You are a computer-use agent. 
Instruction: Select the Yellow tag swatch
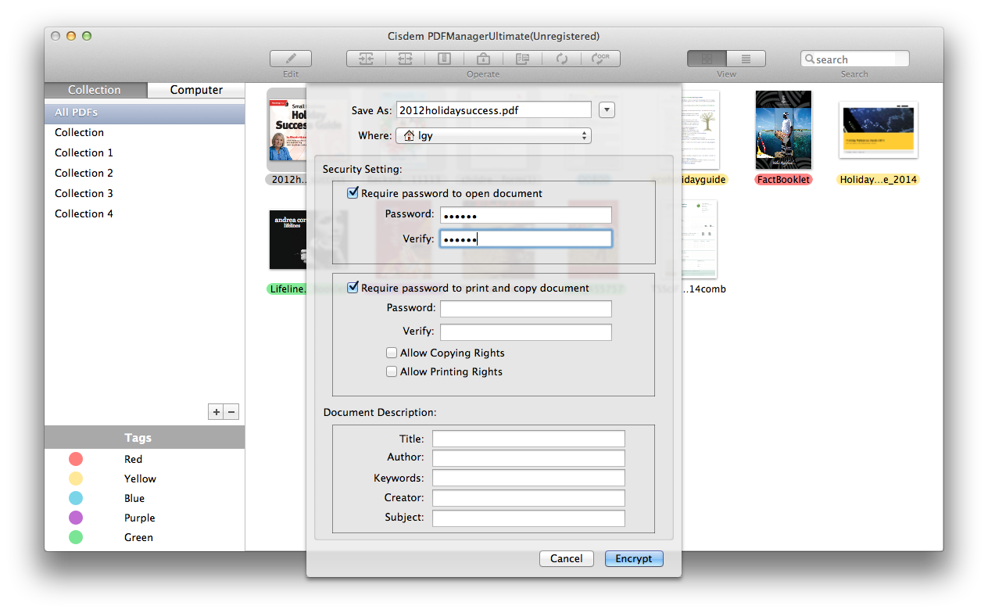[76, 479]
